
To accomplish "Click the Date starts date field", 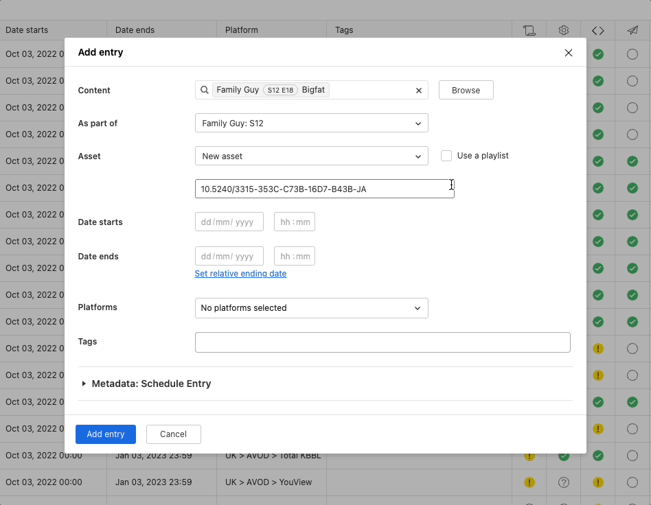I will pos(229,222).
